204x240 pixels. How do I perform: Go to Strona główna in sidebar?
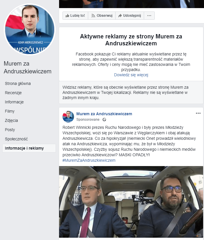click(x=18, y=83)
